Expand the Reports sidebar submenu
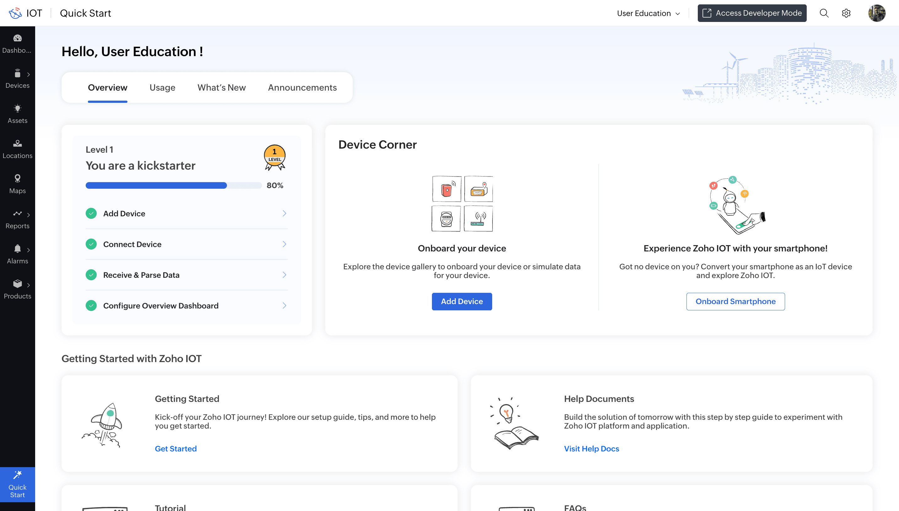Viewport: 899px width, 511px height. 29,214
